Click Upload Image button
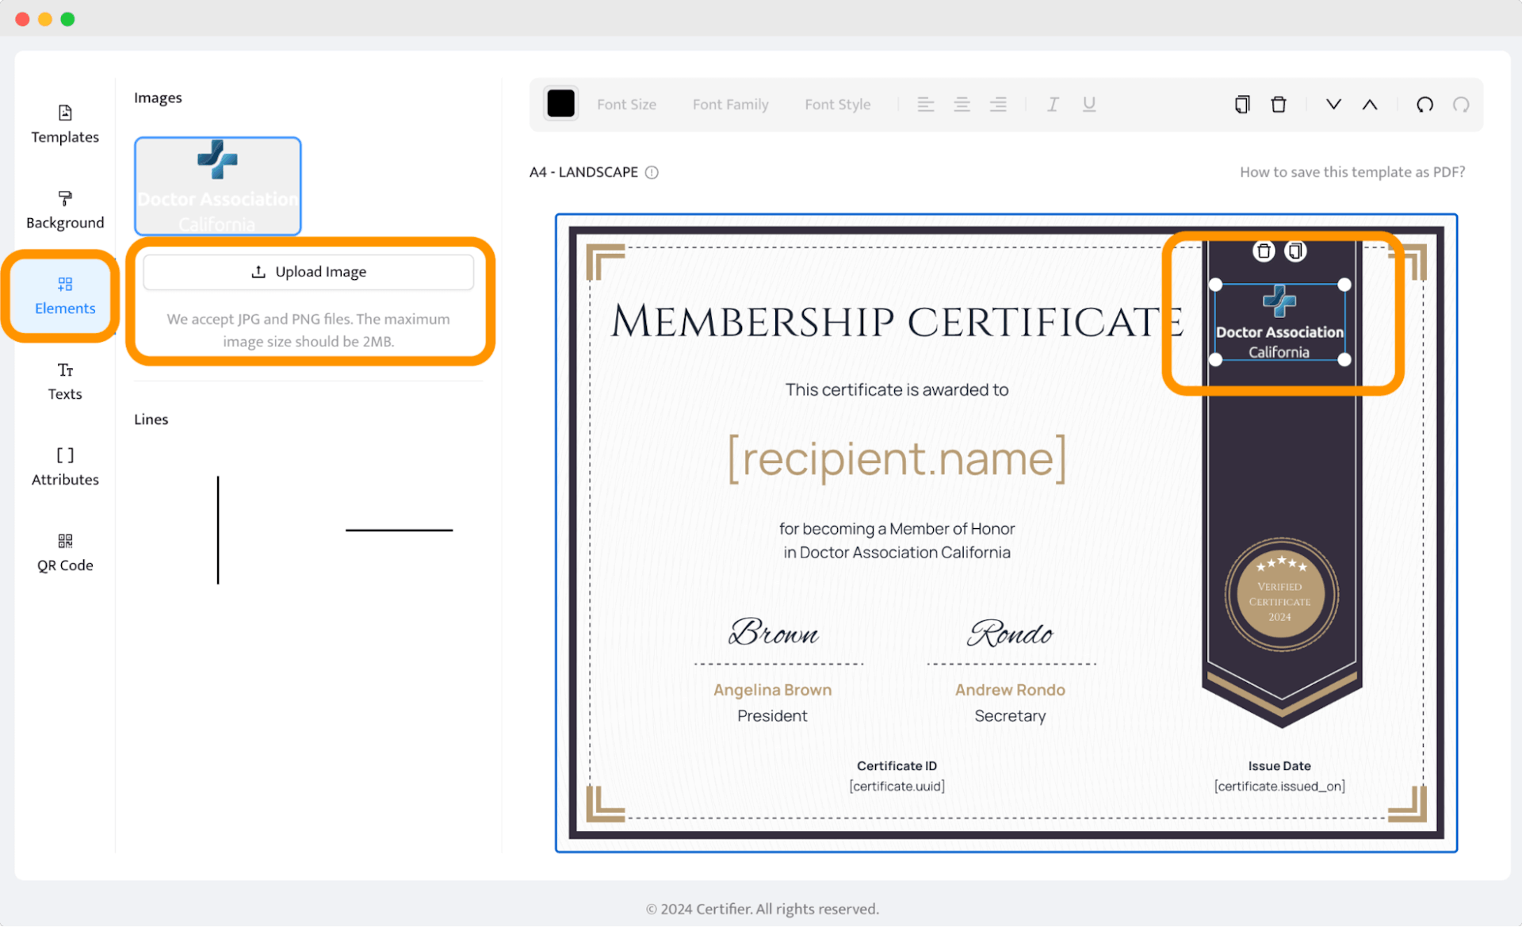Image resolution: width=1522 pixels, height=927 pixels. point(308,271)
